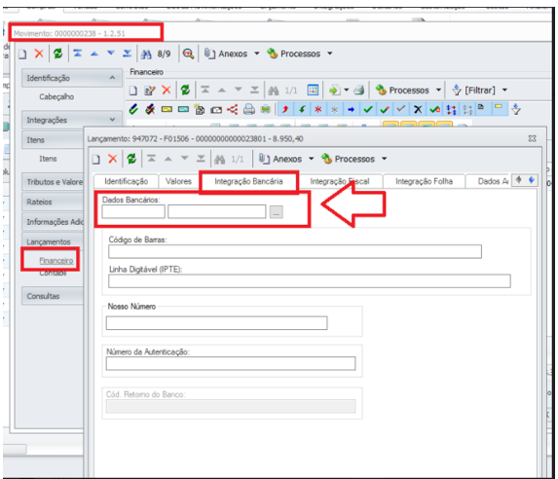Click new record icon in Lançamento dialog
558x479 pixels.
pyautogui.click(x=96, y=159)
